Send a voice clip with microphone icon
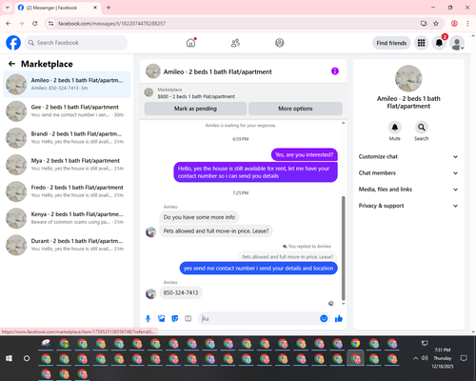Image resolution: width=476 pixels, height=381 pixels. pos(148,318)
